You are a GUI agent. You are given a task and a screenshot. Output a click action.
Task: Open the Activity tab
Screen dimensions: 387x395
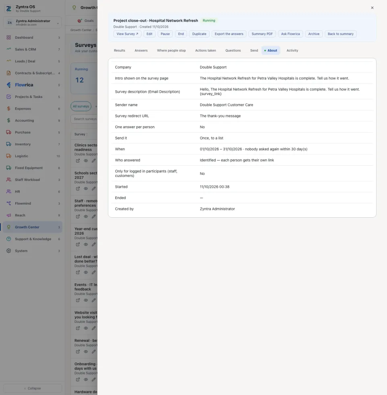(292, 50)
